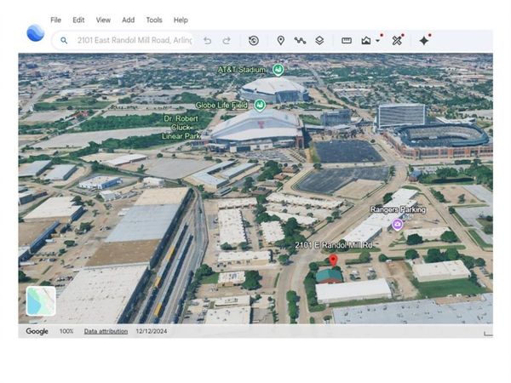Click the sparkle AI icon
Screen dimensions: 511x383
[x=424, y=41]
